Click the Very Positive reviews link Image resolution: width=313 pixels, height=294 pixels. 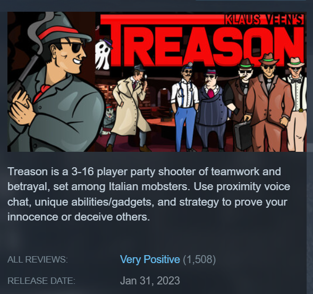tap(150, 259)
